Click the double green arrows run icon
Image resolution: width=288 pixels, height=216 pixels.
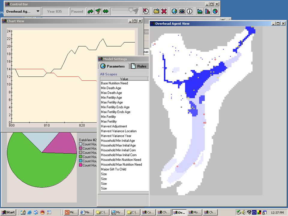[x=106, y=11]
